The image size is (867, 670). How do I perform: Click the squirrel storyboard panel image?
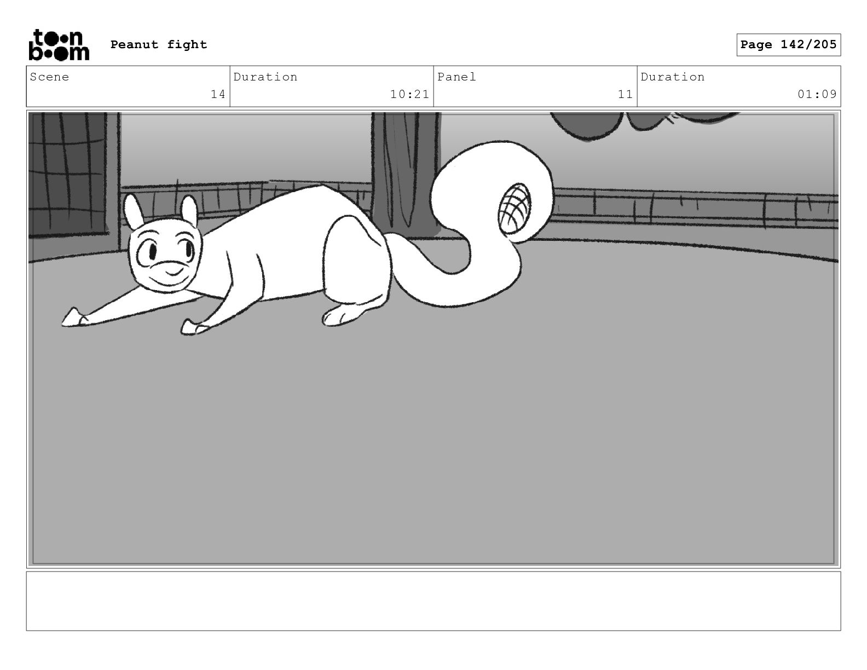pyautogui.click(x=433, y=339)
